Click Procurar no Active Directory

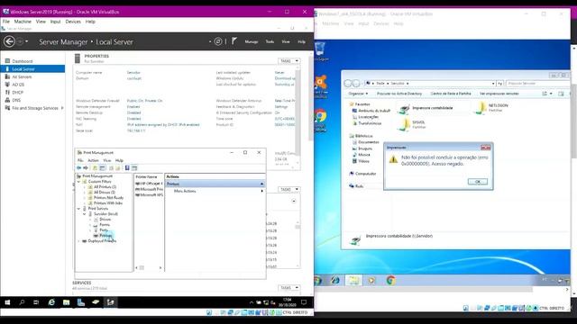[399, 94]
